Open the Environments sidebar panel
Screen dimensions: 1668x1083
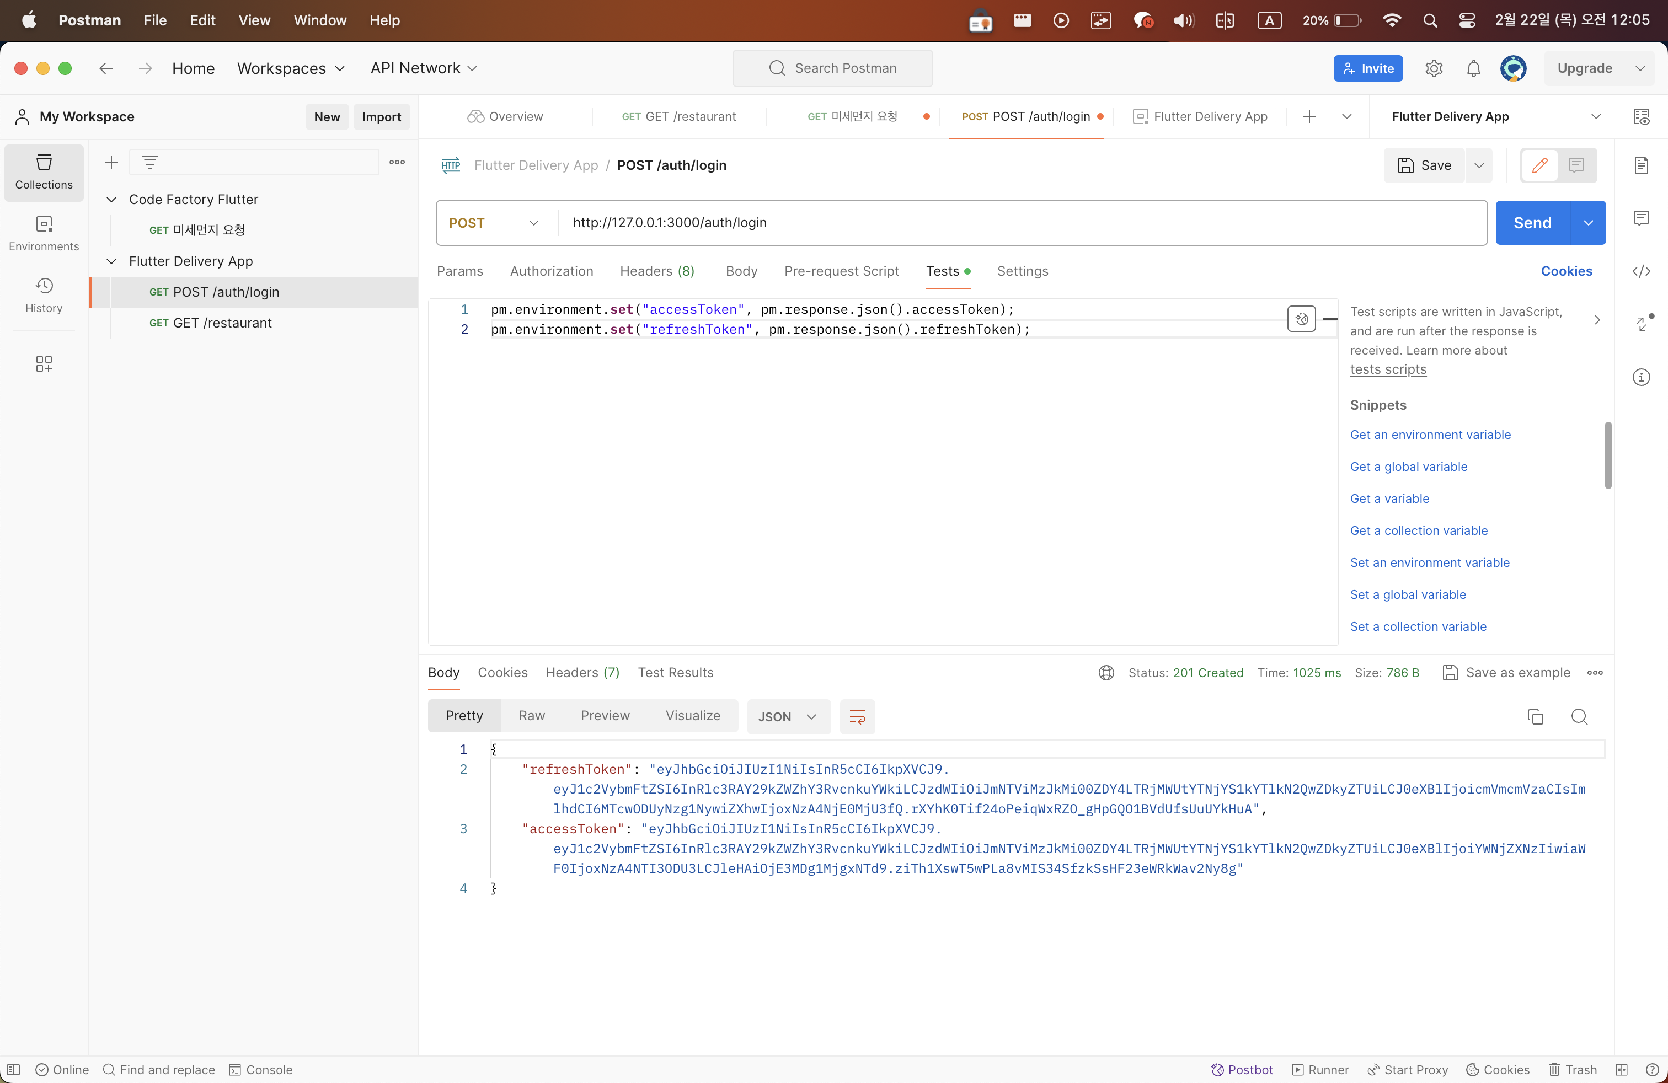44,234
